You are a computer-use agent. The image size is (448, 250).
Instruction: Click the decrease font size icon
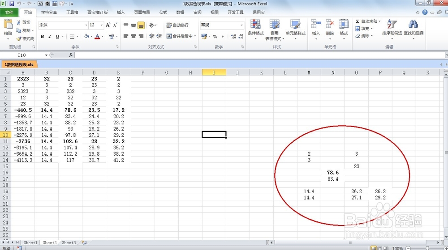point(115,25)
